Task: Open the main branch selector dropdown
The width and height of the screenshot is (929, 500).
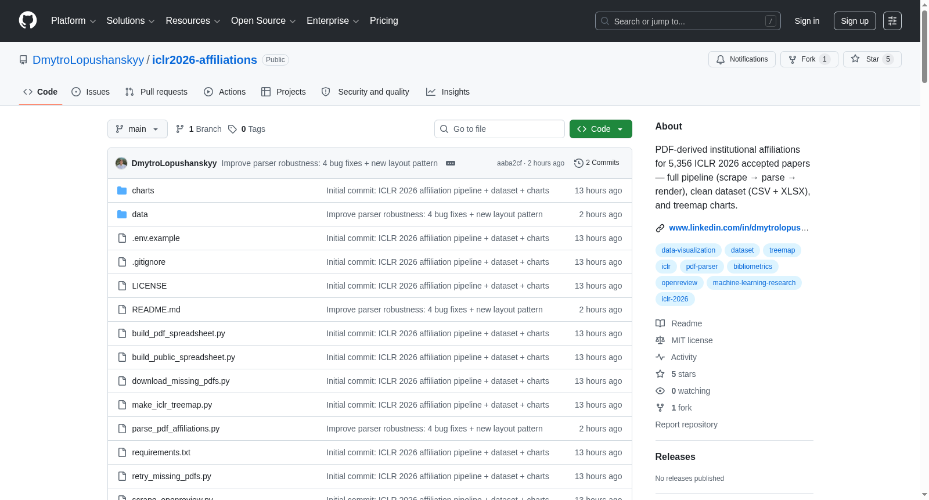Action: (138, 129)
